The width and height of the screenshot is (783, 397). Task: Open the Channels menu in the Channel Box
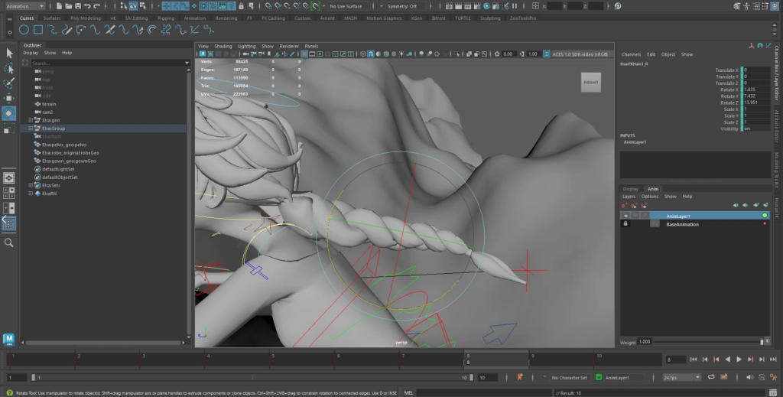[631, 54]
